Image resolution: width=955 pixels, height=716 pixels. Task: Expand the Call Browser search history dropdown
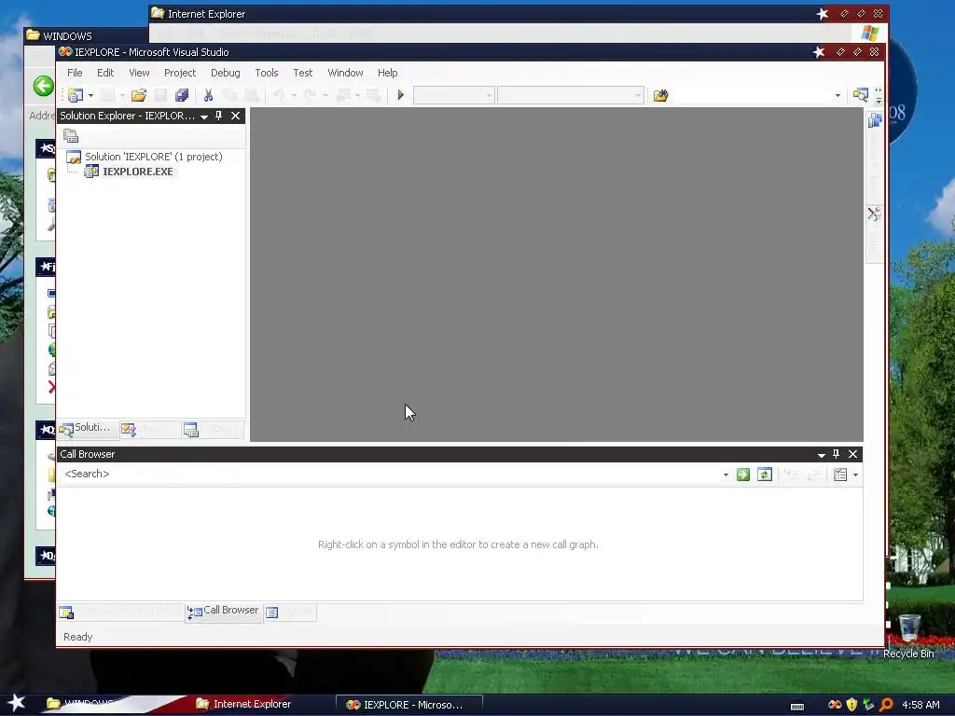point(726,475)
